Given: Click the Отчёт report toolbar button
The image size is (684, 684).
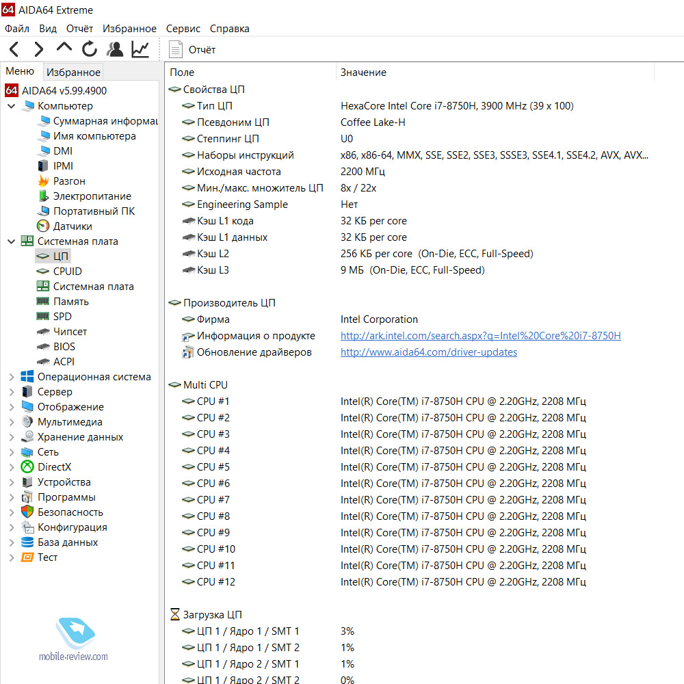Looking at the screenshot, I should (x=192, y=50).
